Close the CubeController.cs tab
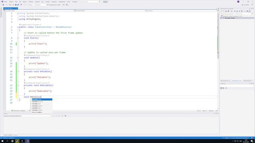The height and width of the screenshot is (143, 255). [17, 8]
